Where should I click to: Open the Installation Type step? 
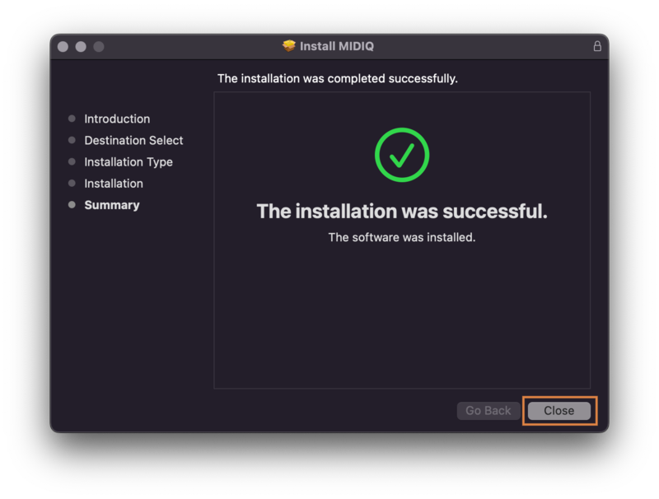pos(129,161)
